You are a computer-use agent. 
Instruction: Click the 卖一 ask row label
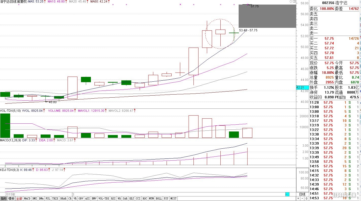(314, 33)
